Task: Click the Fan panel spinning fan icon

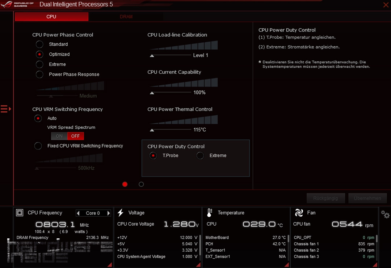Action: click(x=299, y=213)
